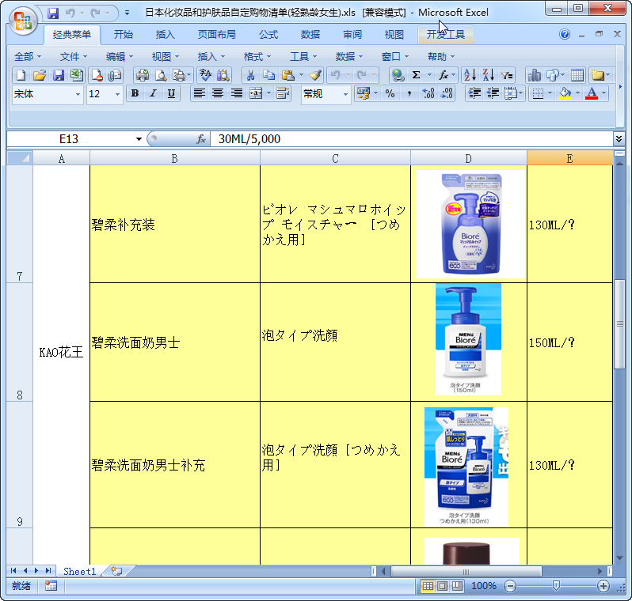632x601 pixels.
Task: Open Customize Quick Access Toolbar dropdown
Action: click(x=127, y=13)
